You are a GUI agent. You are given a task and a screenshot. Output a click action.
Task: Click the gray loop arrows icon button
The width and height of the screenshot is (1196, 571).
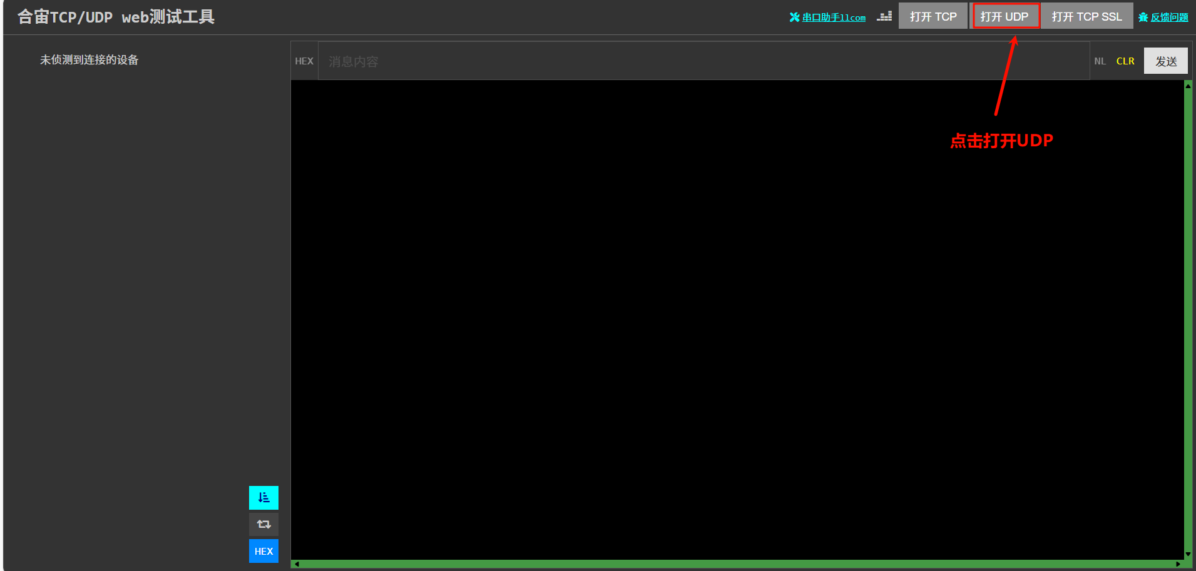point(263,524)
